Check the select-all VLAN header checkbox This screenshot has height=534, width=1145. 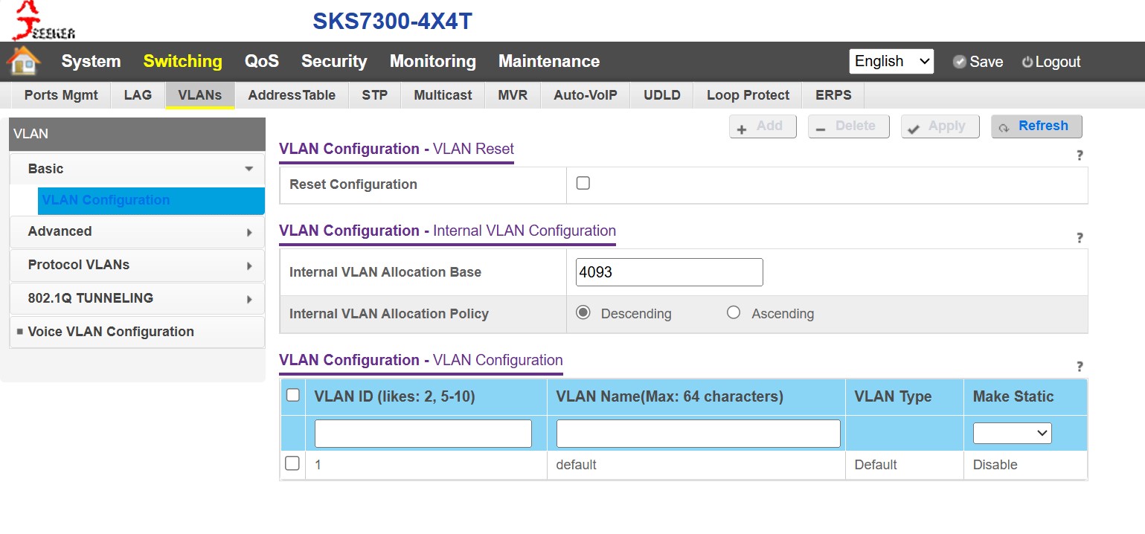(x=293, y=395)
